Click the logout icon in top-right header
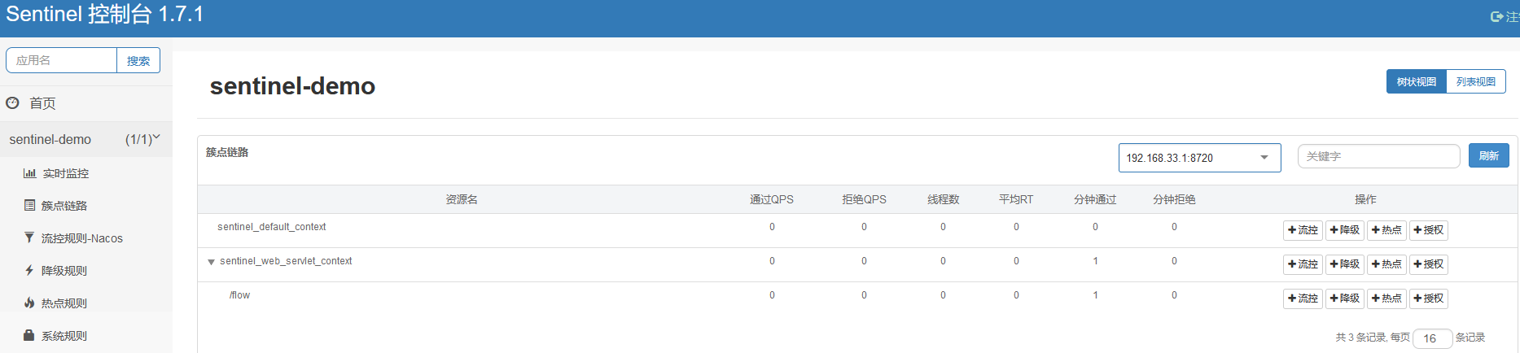 coord(1496,16)
